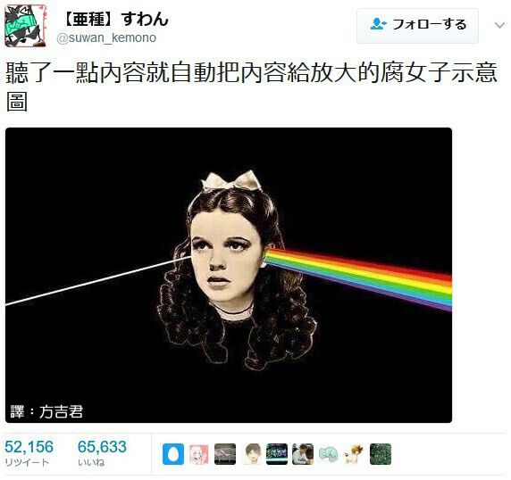Open the person-at-desk avatar liker
Image resolution: width=511 pixels, height=480 pixels.
pyautogui.click(x=303, y=454)
